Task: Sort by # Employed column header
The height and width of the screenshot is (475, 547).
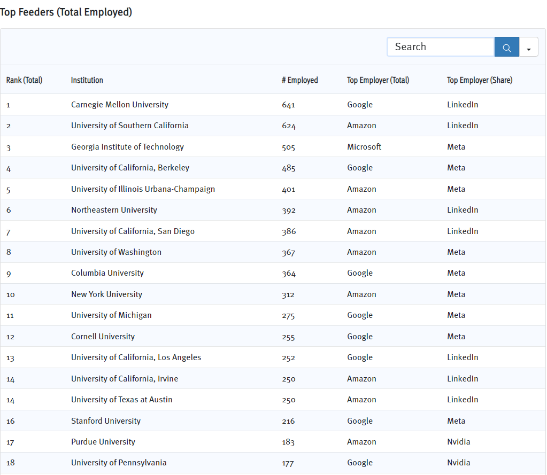Action: pyautogui.click(x=300, y=80)
